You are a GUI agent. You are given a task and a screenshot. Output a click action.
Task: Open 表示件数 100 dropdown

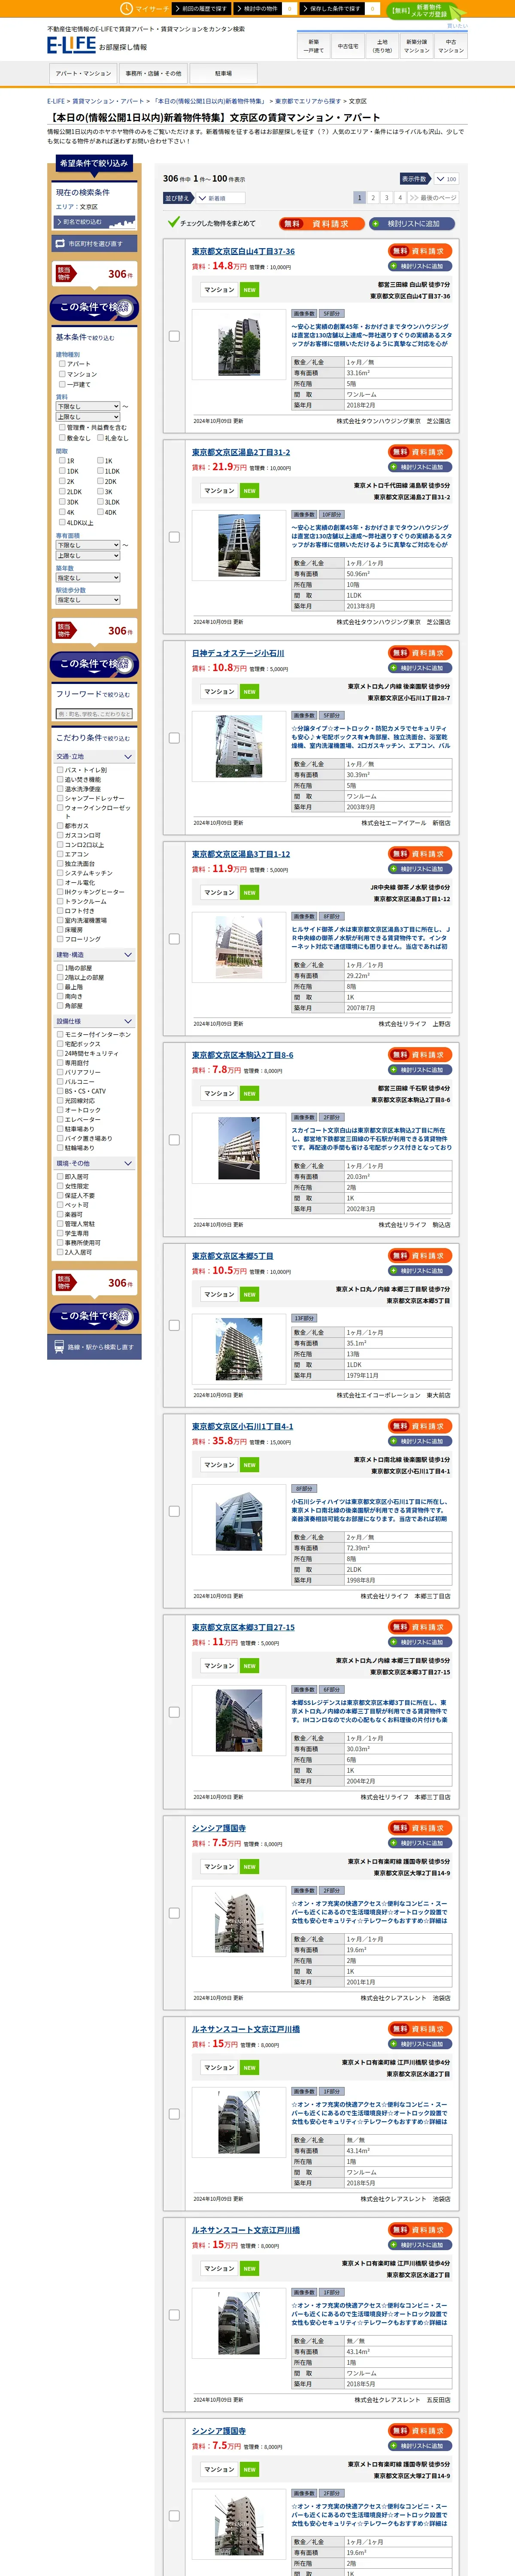[445, 179]
